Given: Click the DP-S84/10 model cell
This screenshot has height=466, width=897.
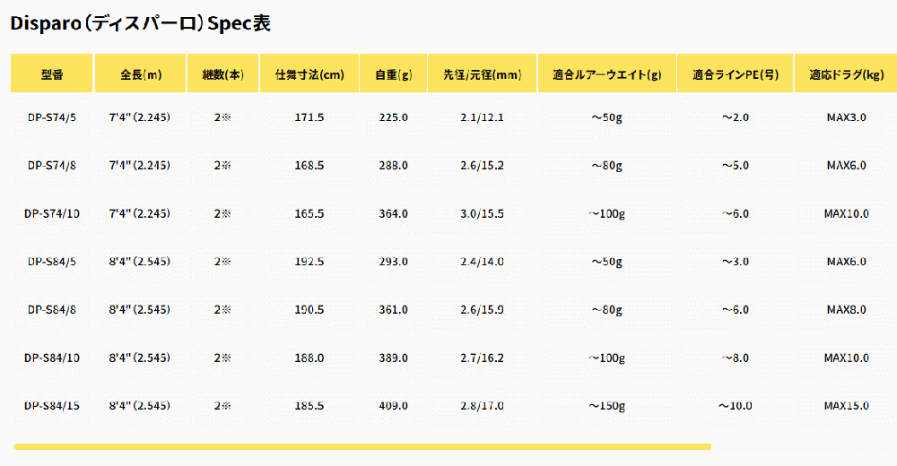Looking at the screenshot, I should (x=52, y=358).
